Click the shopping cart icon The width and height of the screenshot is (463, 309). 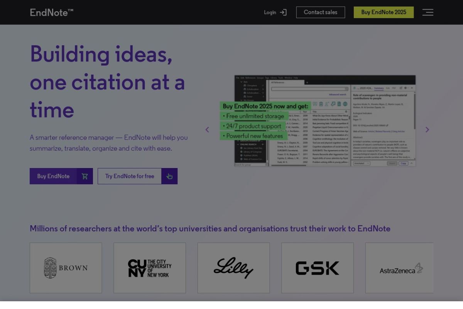tap(85, 176)
